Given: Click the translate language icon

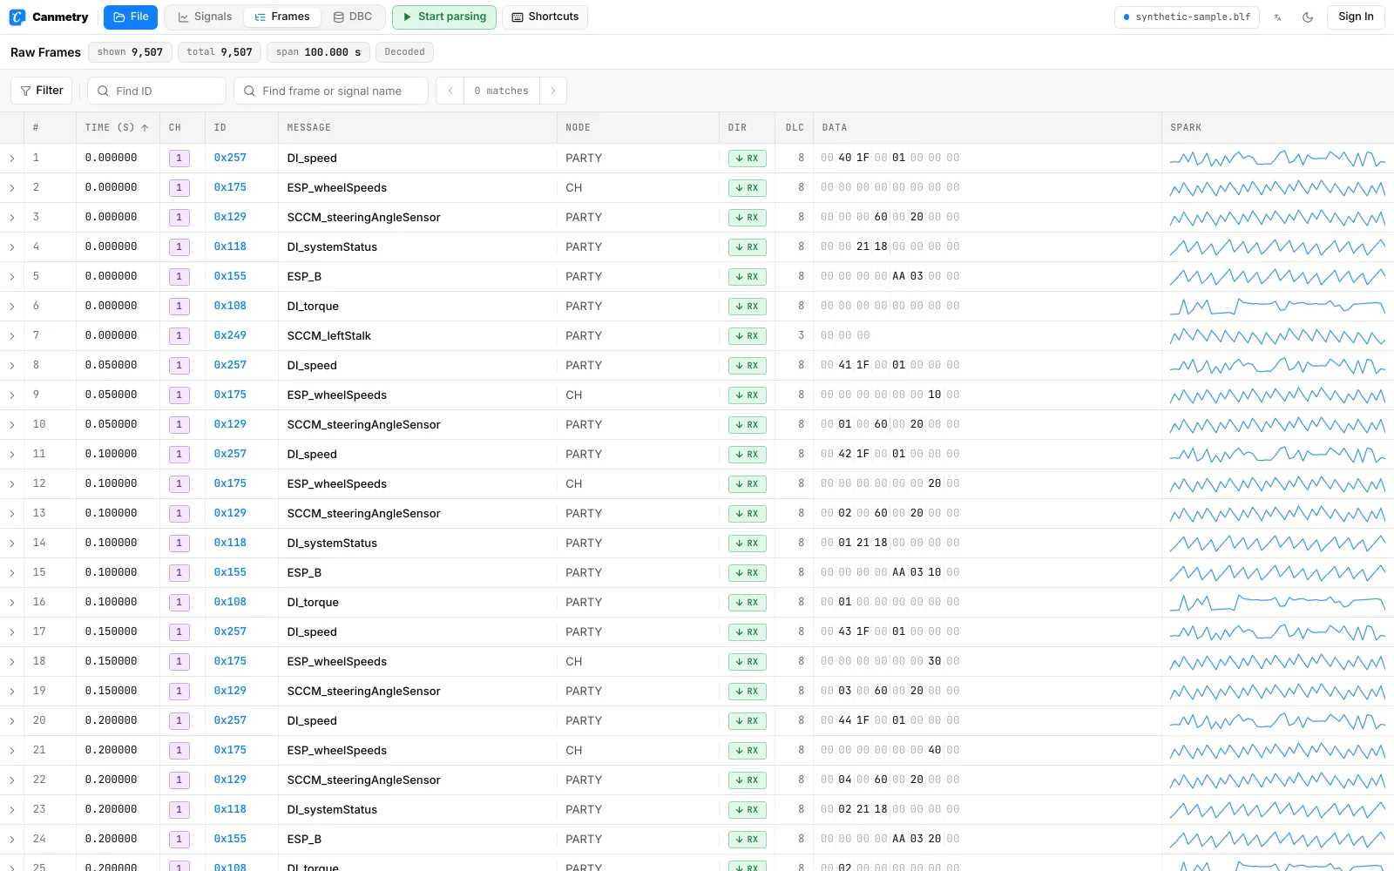Looking at the screenshot, I should coord(1277,17).
